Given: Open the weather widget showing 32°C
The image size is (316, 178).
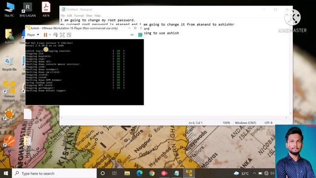Looking at the screenshot, I should click(x=241, y=174).
